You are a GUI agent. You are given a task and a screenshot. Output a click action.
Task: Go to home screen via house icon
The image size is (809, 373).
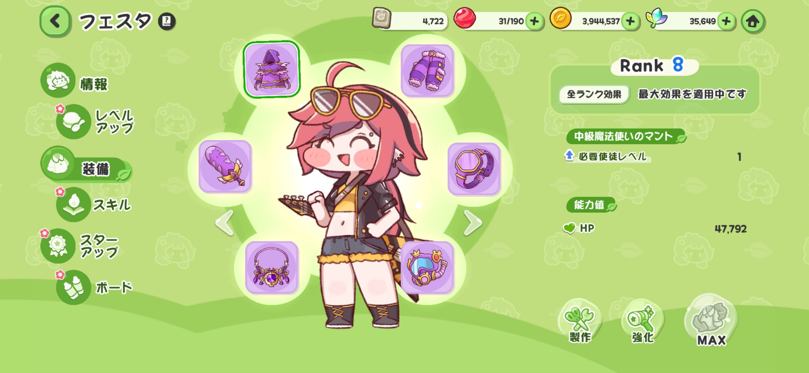(x=753, y=21)
